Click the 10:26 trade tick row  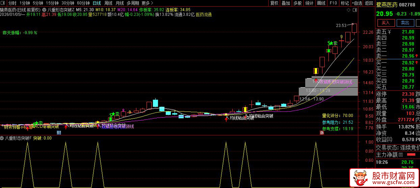pos(398,162)
